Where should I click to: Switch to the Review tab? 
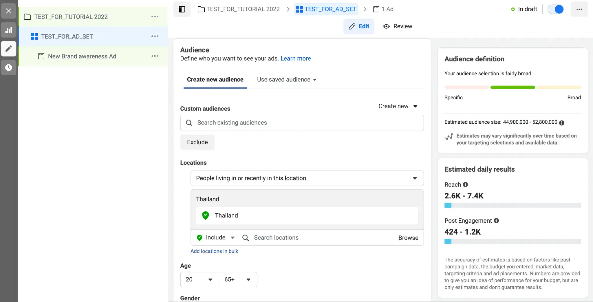398,26
